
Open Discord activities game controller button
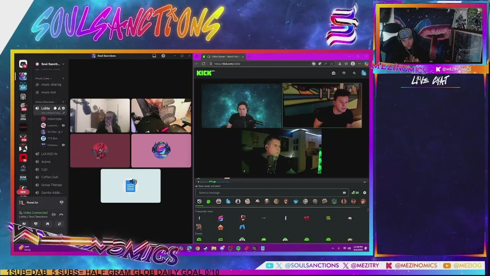click(x=47, y=224)
